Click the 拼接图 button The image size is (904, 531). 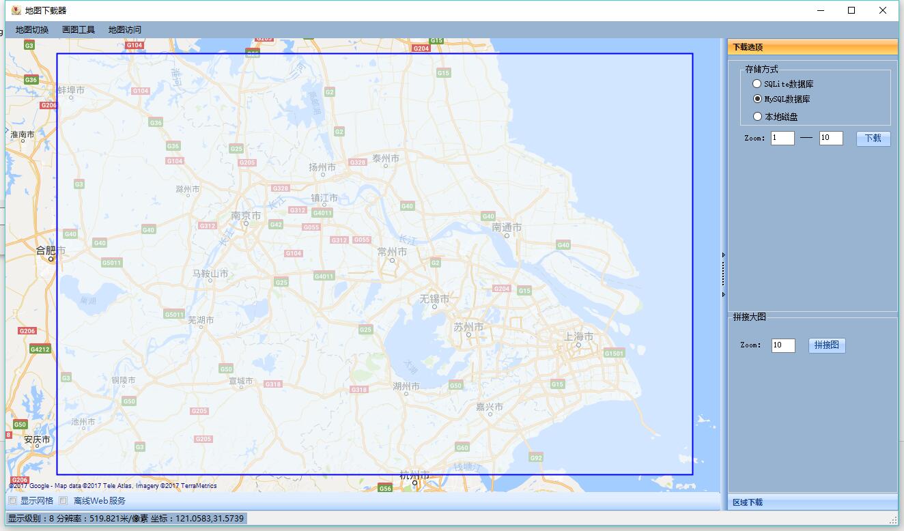827,345
